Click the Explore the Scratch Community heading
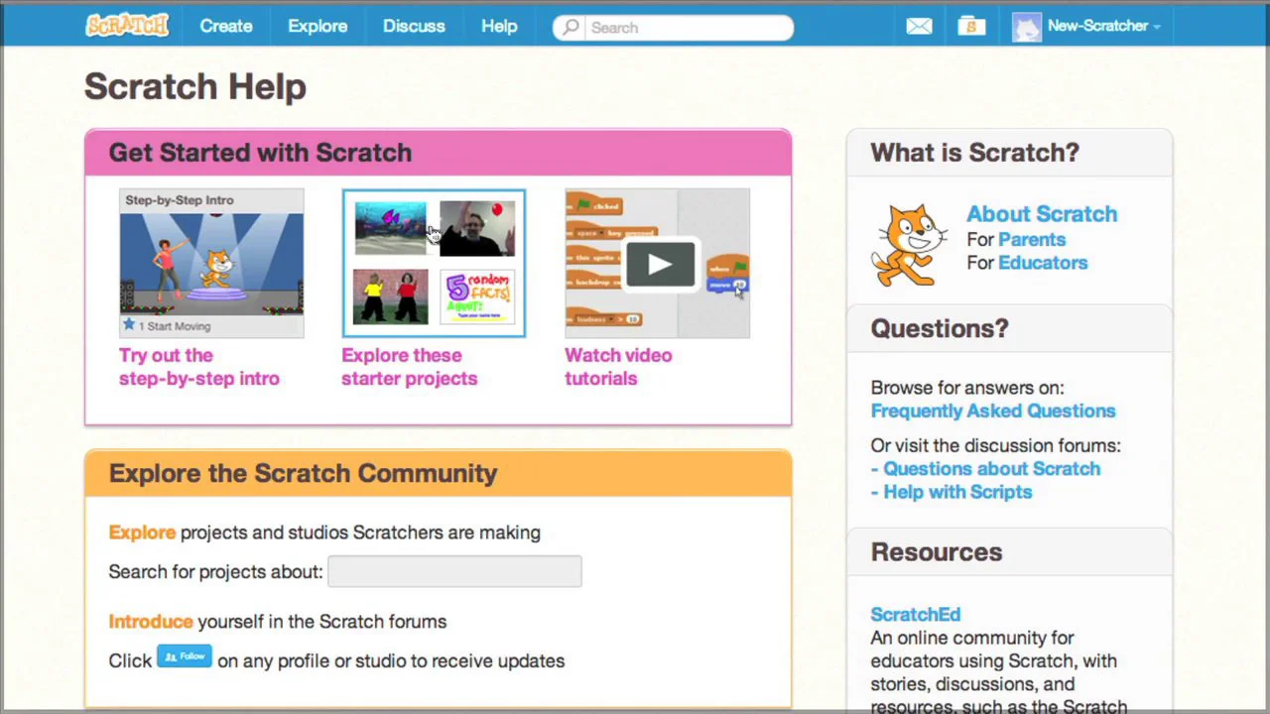This screenshot has width=1270, height=714. pos(303,473)
